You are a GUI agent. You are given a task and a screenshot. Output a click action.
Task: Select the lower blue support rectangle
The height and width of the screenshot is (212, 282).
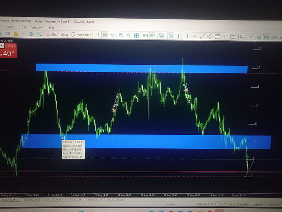146,142
